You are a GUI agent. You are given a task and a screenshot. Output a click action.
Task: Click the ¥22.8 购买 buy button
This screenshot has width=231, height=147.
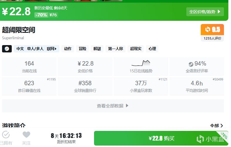tap(161, 138)
